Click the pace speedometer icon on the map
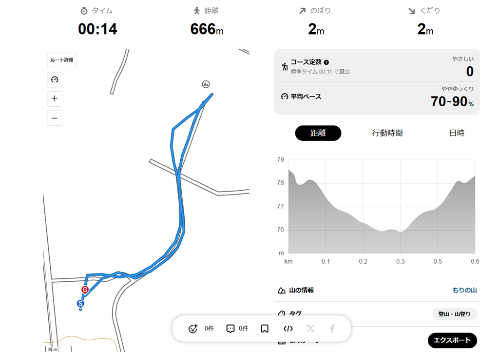This screenshot has height=352, width=499. 55,79
